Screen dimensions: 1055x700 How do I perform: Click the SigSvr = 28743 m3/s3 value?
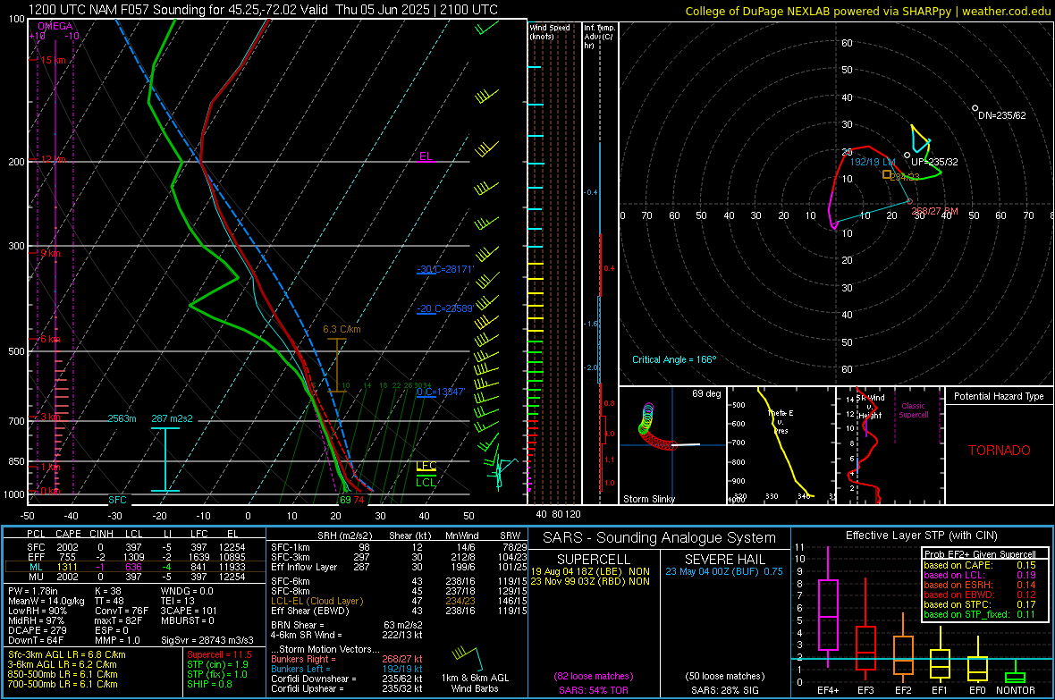click(207, 640)
